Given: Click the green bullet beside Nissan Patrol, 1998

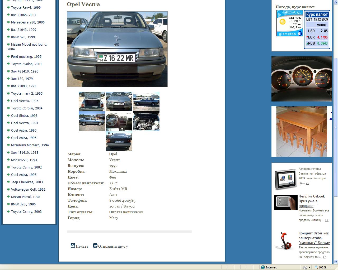Looking at the screenshot, I should coord(9,197).
